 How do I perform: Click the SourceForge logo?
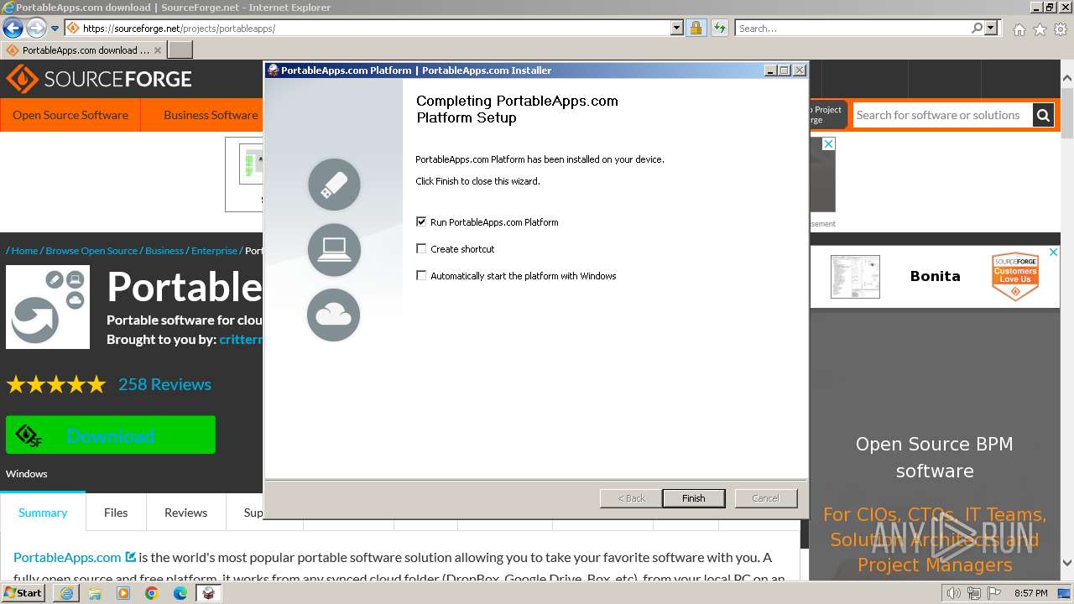click(x=99, y=79)
